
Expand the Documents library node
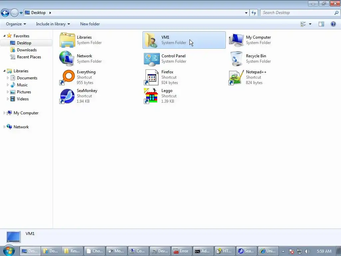[x=8, y=78]
